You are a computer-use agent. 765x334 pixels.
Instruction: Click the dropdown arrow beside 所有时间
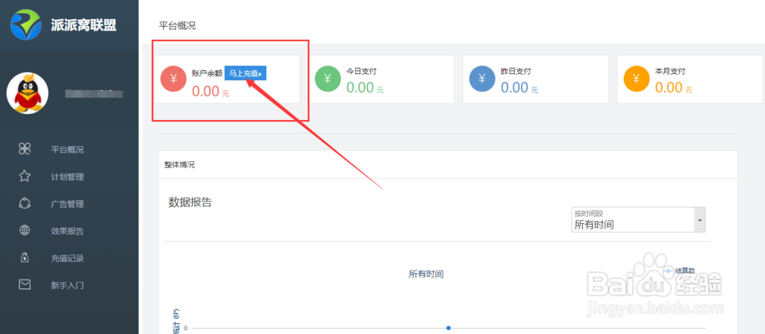[x=700, y=220]
